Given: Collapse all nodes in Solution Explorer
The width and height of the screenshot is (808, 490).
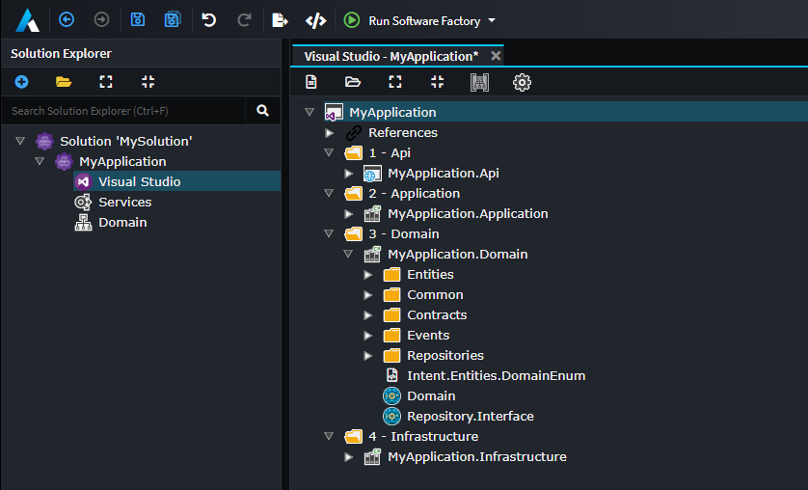Looking at the screenshot, I should [x=148, y=81].
